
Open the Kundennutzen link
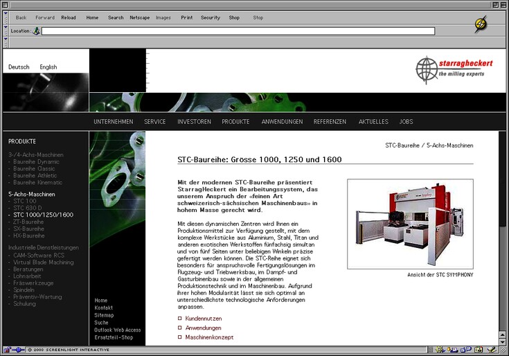(204, 319)
